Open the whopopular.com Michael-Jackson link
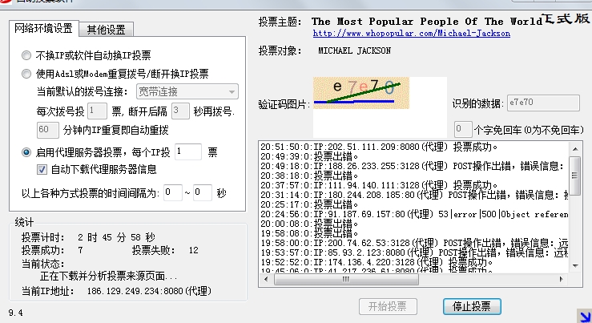The image size is (592, 323). [x=412, y=33]
